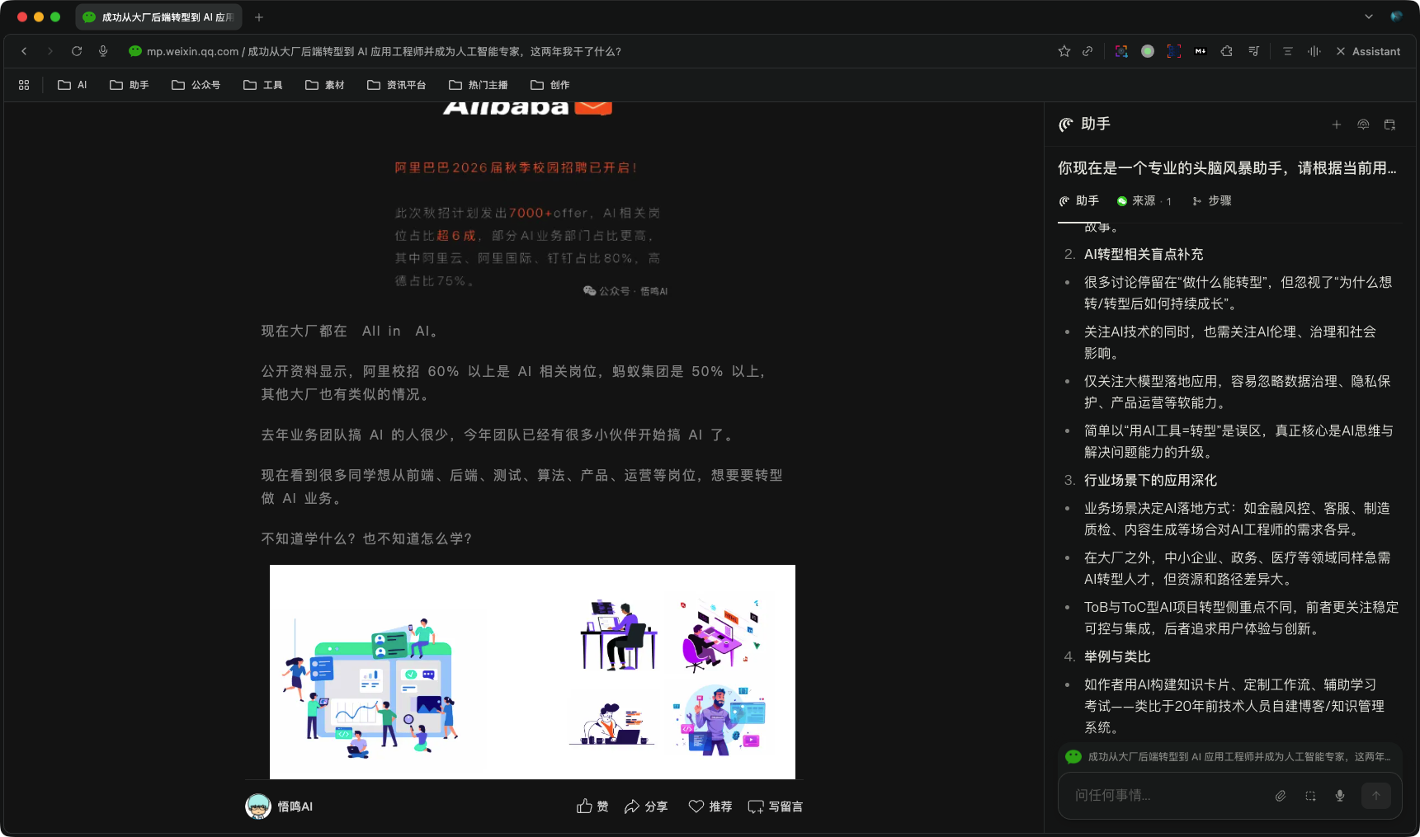The width and height of the screenshot is (1420, 837).
Task: Bookmark this page with the star icon
Action: pos(1064,51)
